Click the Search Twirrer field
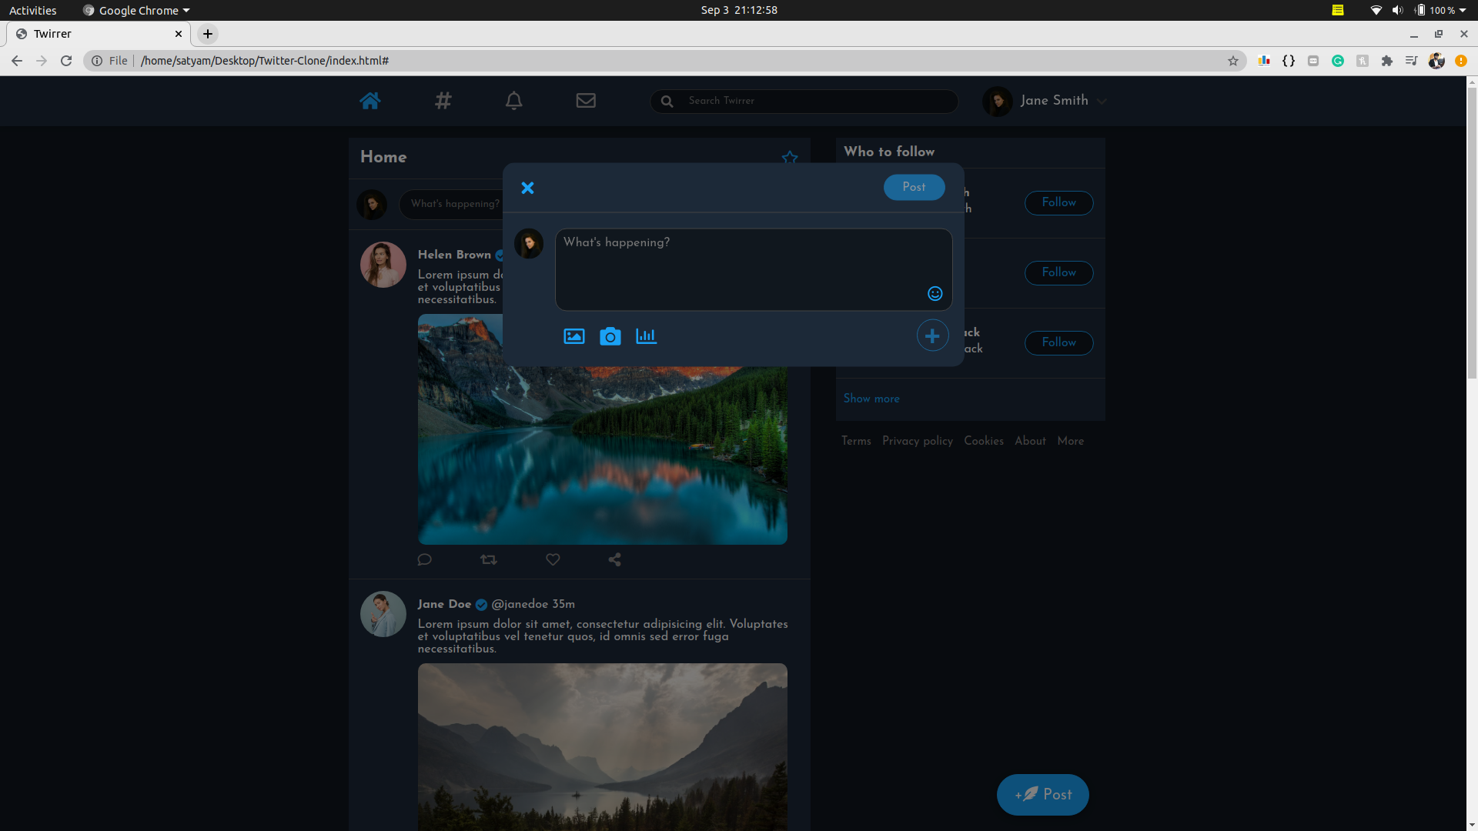This screenshot has height=831, width=1478. [816, 101]
